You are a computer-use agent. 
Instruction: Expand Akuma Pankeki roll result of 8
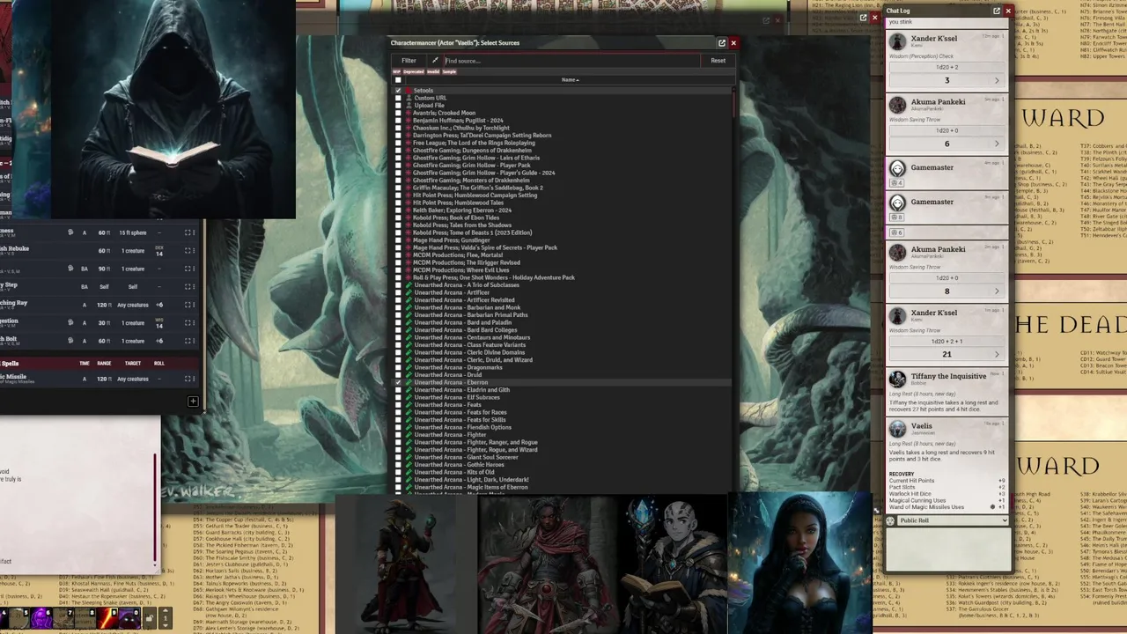(997, 291)
